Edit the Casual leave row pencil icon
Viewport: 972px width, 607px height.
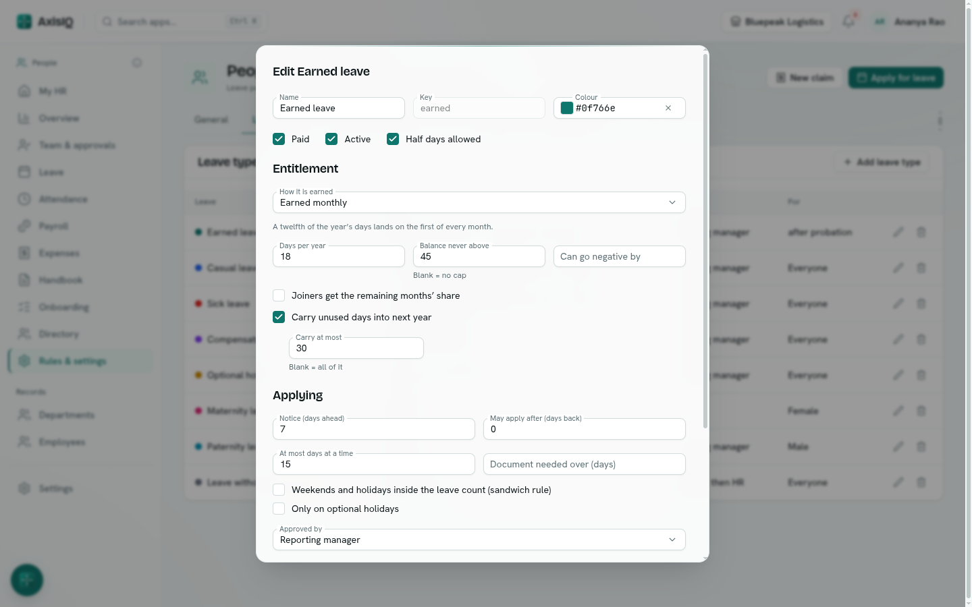[898, 268]
